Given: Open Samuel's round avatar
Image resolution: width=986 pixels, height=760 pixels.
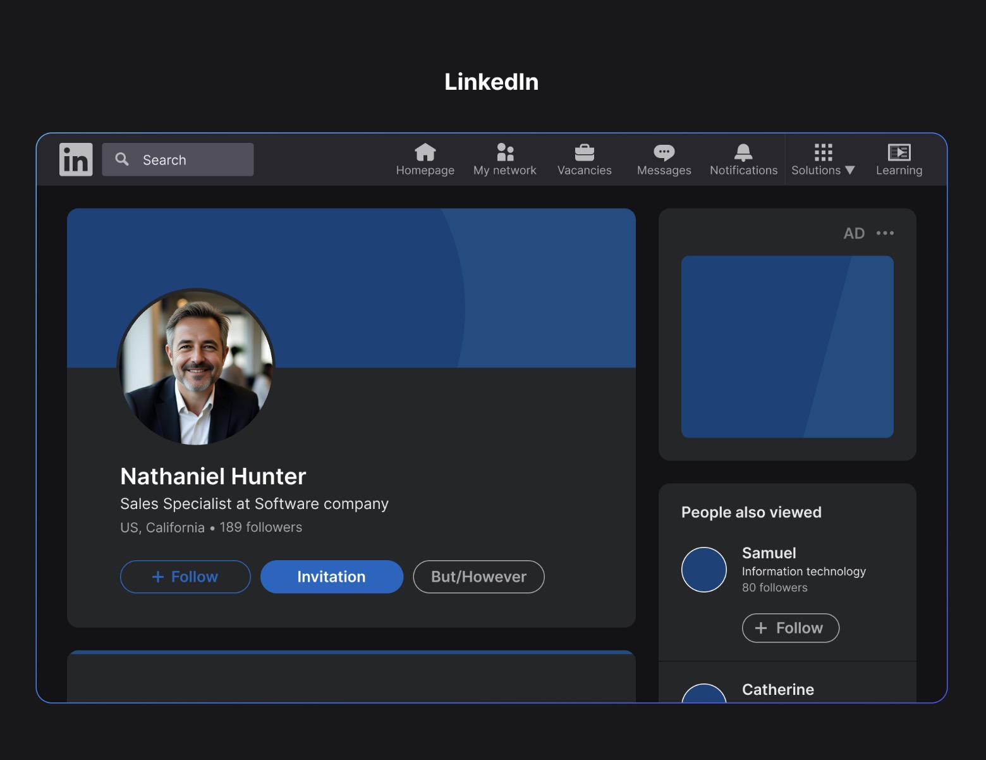Looking at the screenshot, I should point(704,570).
